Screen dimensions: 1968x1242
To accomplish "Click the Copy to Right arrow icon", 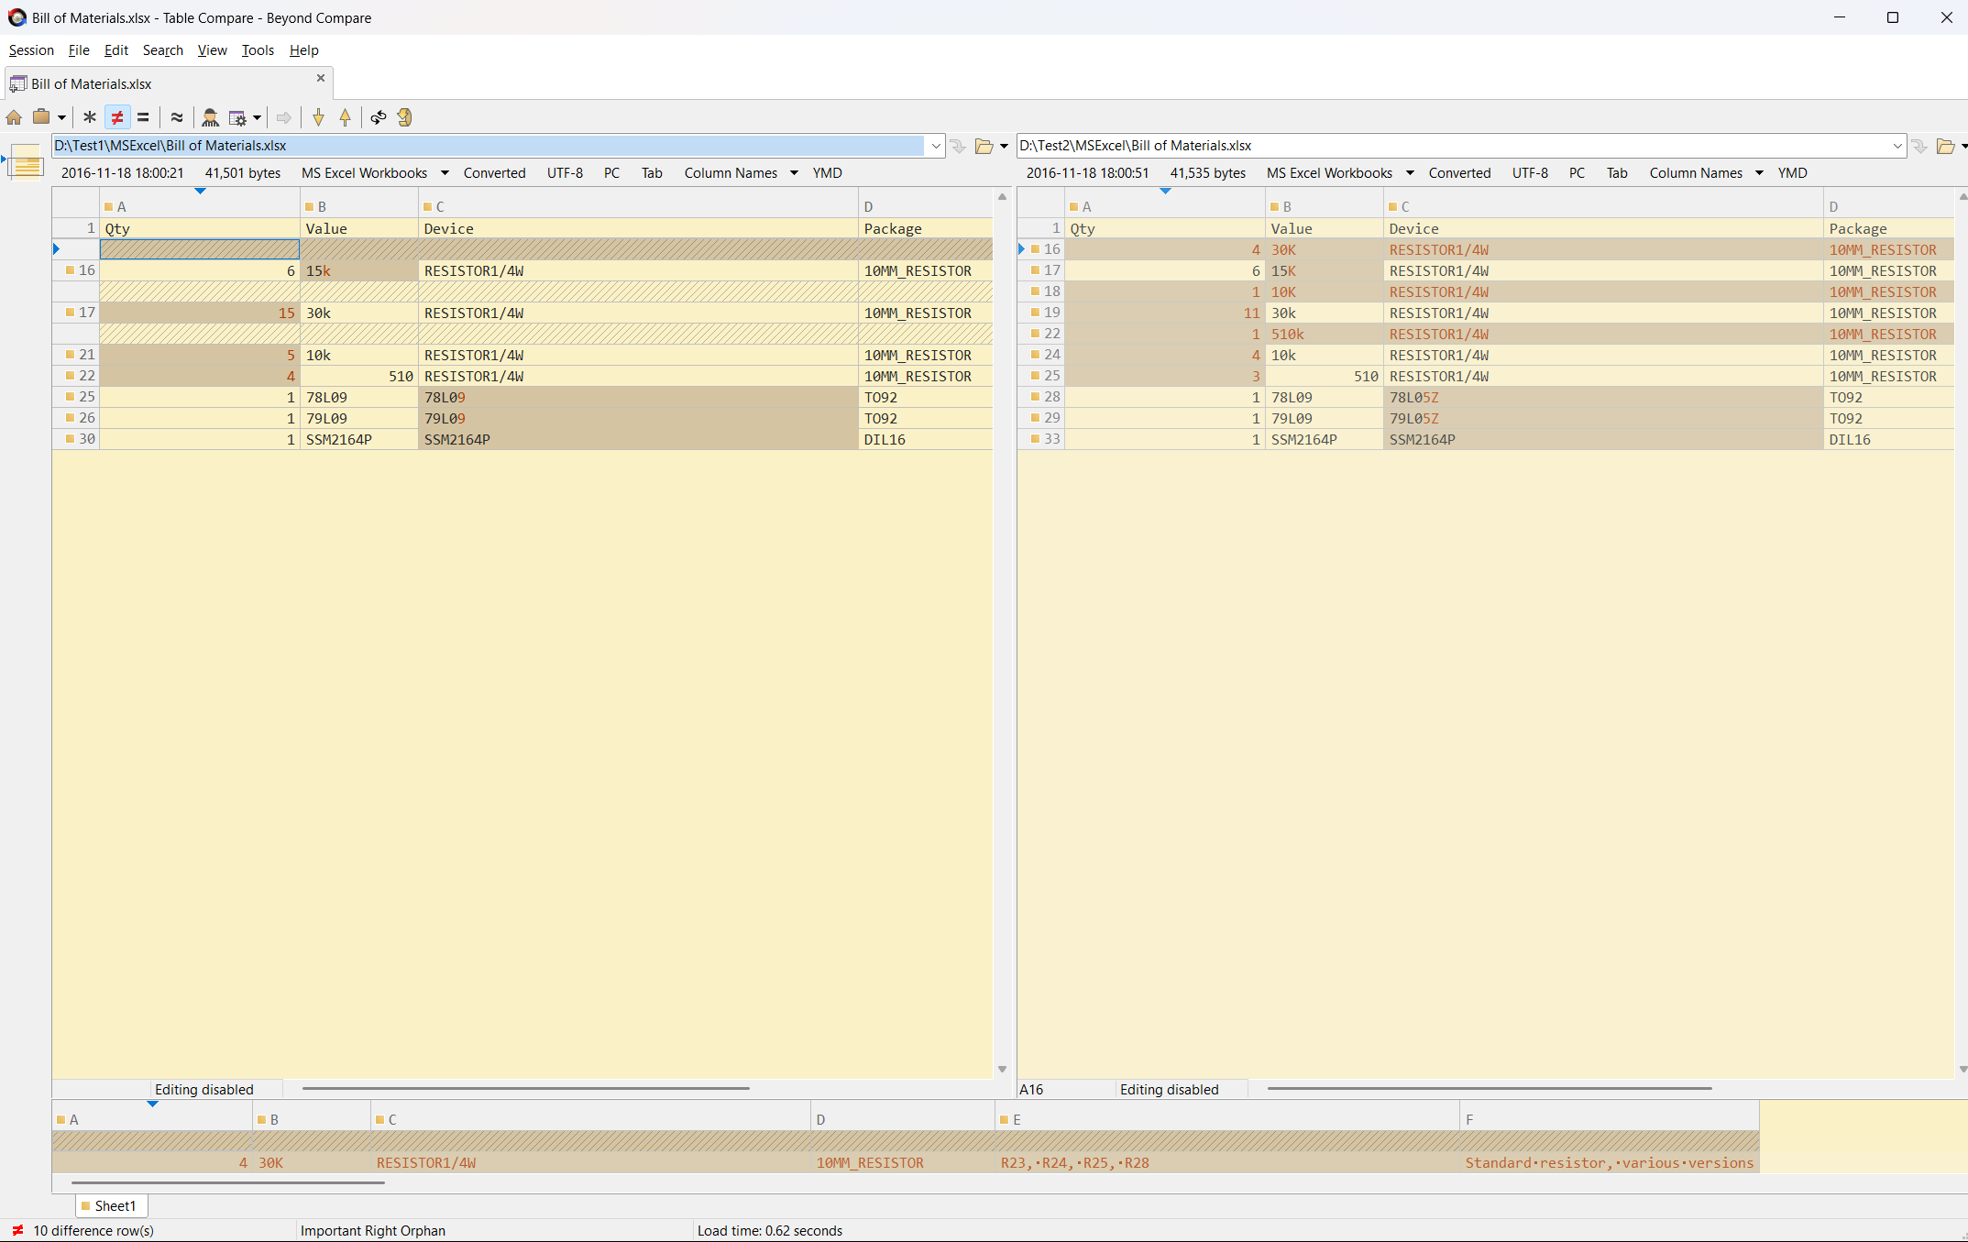I will [284, 117].
